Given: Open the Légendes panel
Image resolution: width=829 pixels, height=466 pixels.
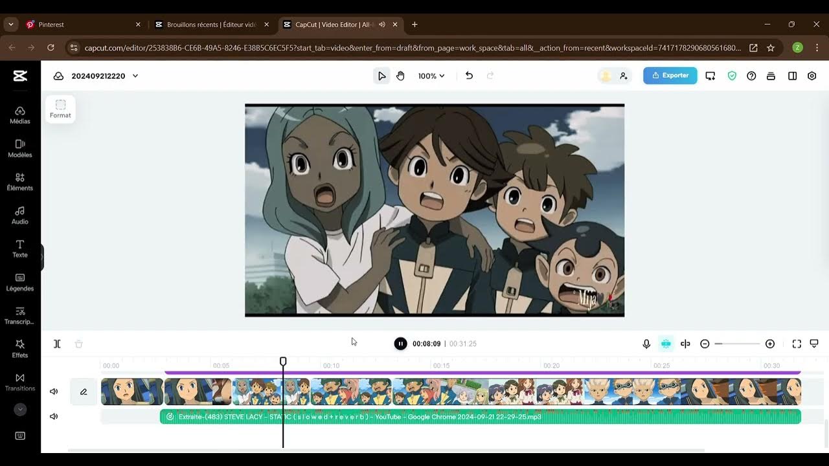Looking at the screenshot, I should click(x=20, y=282).
